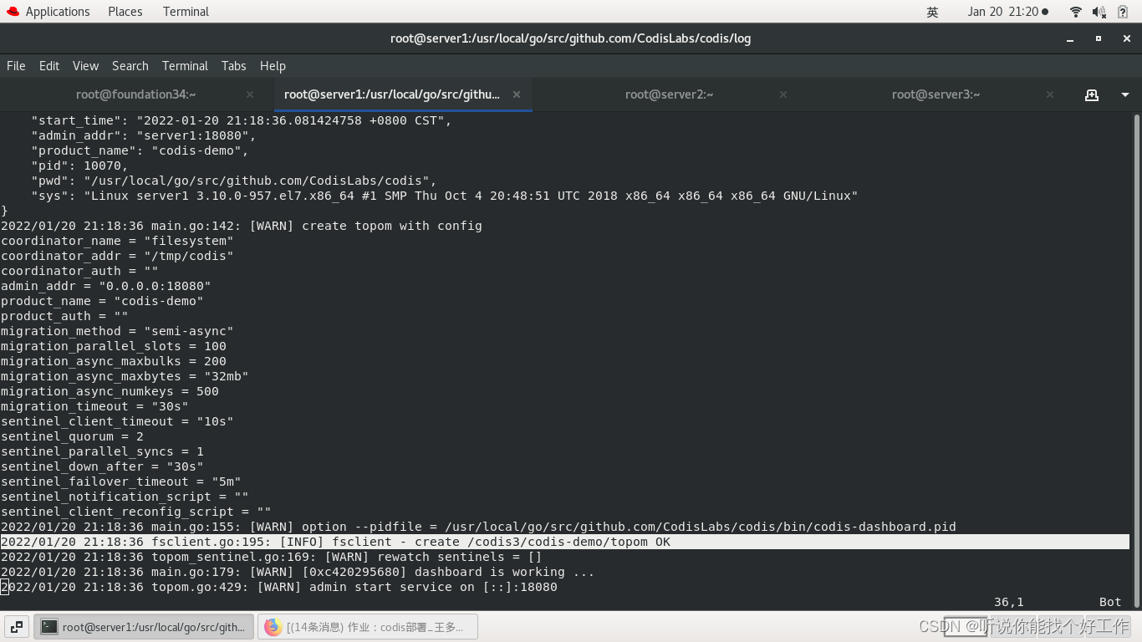Open the Tabs menu
The height and width of the screenshot is (642, 1142).
pyautogui.click(x=233, y=66)
